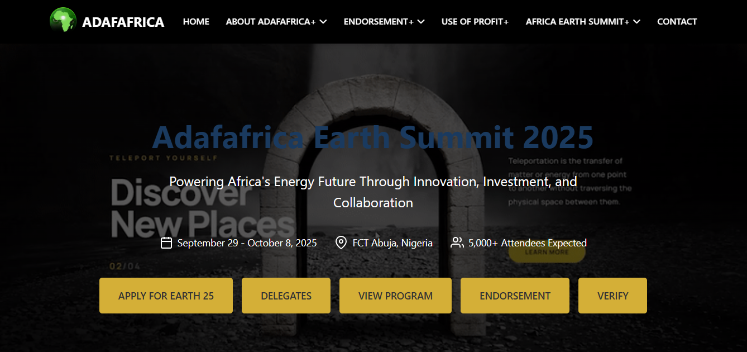Click the ENDORSEMENT button below the hero
The image size is (747, 352).
coord(514,295)
